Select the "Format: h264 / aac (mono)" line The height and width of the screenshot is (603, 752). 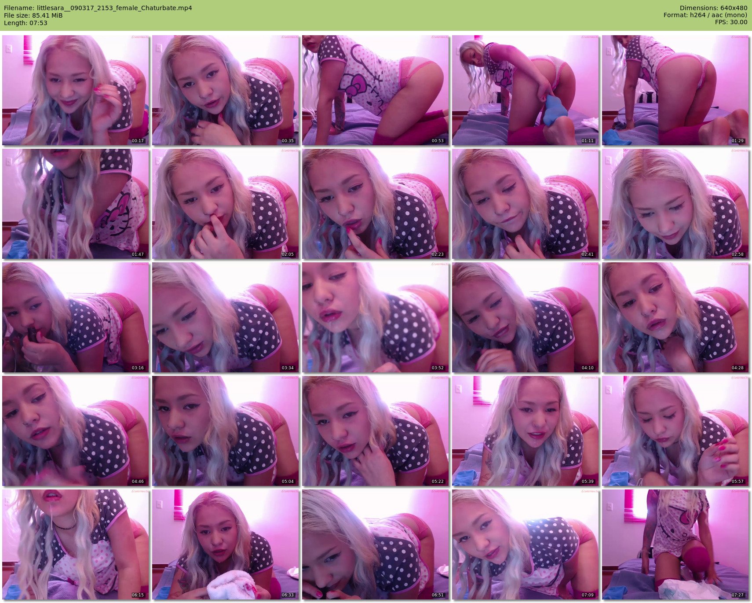[705, 15]
